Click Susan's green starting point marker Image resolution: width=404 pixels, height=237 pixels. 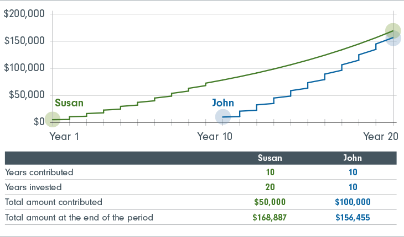click(52, 119)
